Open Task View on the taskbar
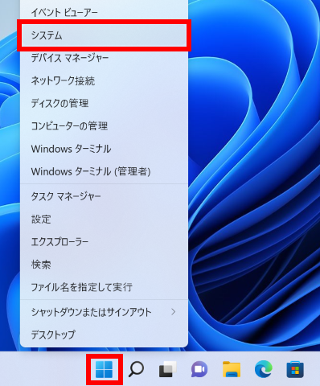320x386 pixels. [168, 369]
